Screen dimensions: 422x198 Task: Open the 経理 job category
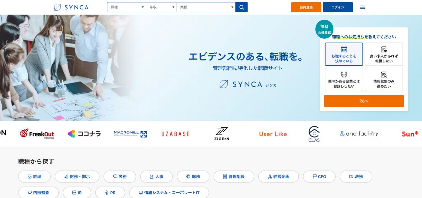(34, 177)
